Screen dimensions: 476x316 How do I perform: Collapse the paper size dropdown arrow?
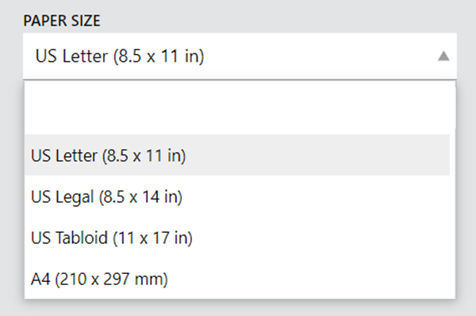(x=443, y=56)
